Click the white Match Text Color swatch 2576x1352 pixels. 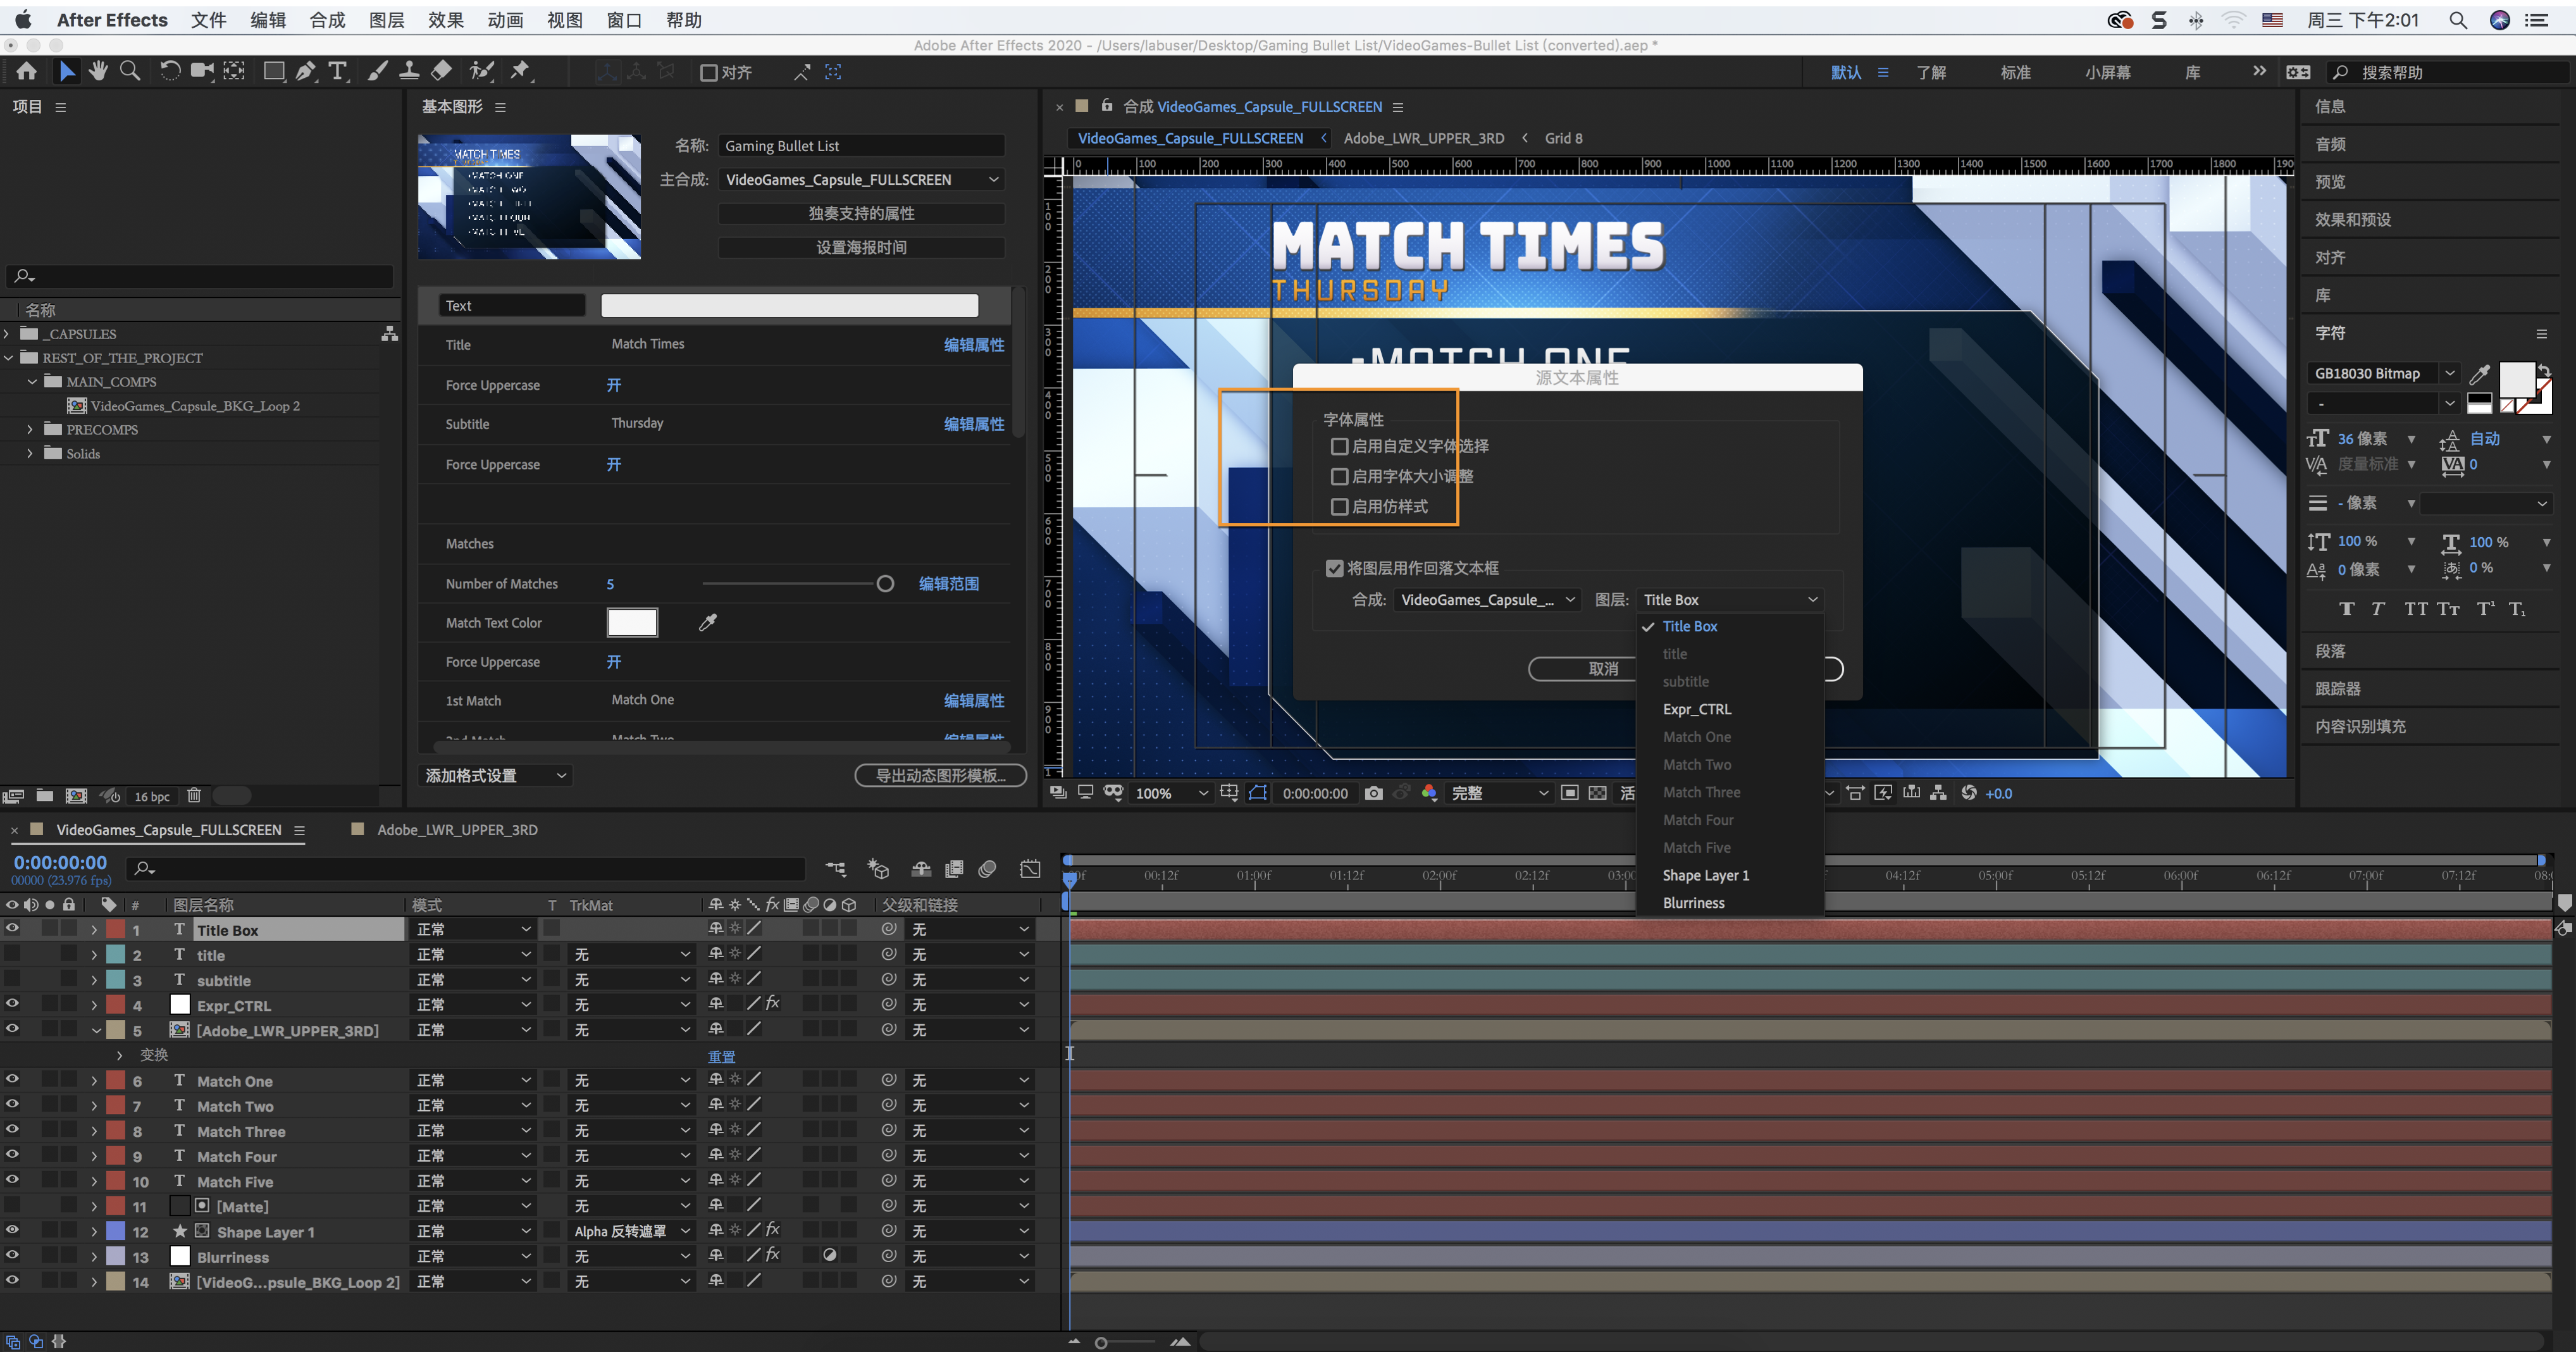(632, 623)
